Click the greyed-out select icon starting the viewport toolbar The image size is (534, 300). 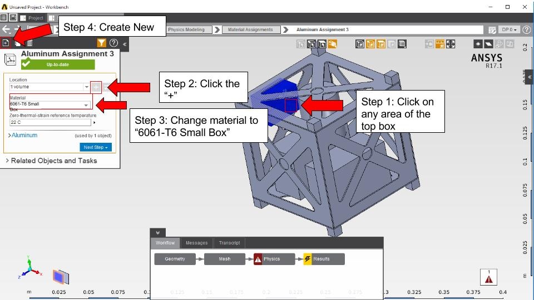click(301, 44)
